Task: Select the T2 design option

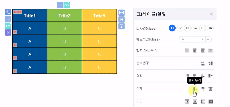Action: 180,28
